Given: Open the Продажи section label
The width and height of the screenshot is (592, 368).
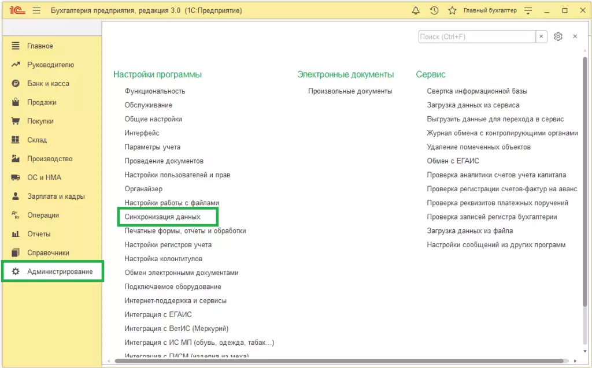Looking at the screenshot, I should [x=42, y=102].
